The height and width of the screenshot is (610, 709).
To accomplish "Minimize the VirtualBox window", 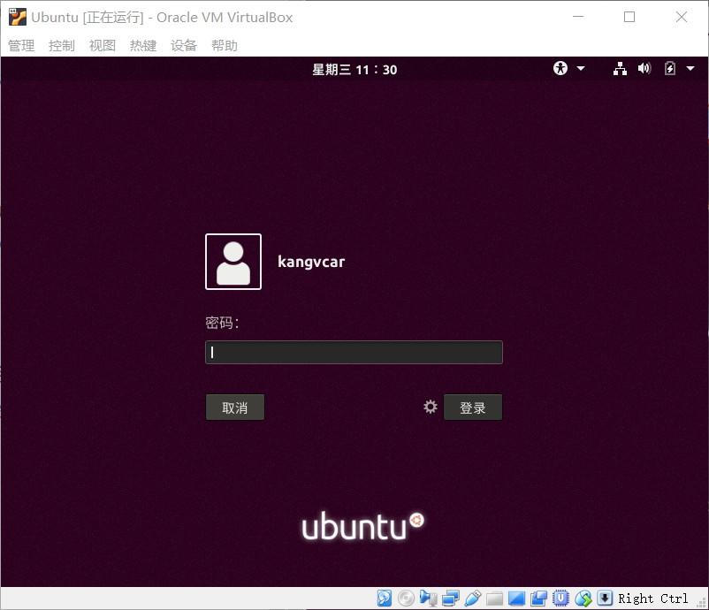I will 578,17.
